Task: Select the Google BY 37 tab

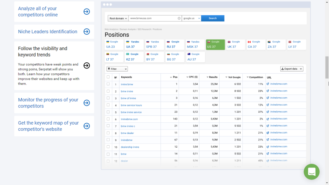Action: [x=154, y=57]
